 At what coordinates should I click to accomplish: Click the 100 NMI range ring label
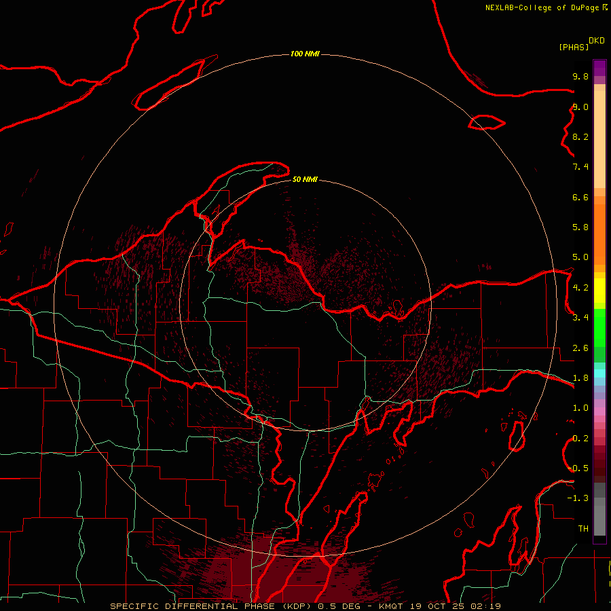coord(305,54)
